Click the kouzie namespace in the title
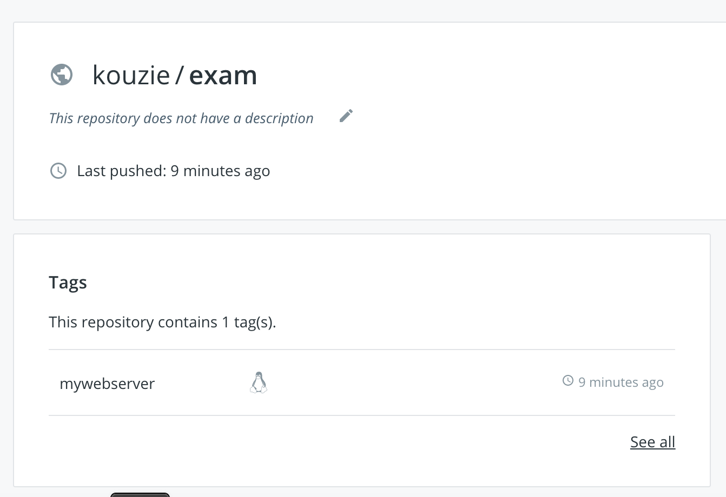 pyautogui.click(x=131, y=75)
